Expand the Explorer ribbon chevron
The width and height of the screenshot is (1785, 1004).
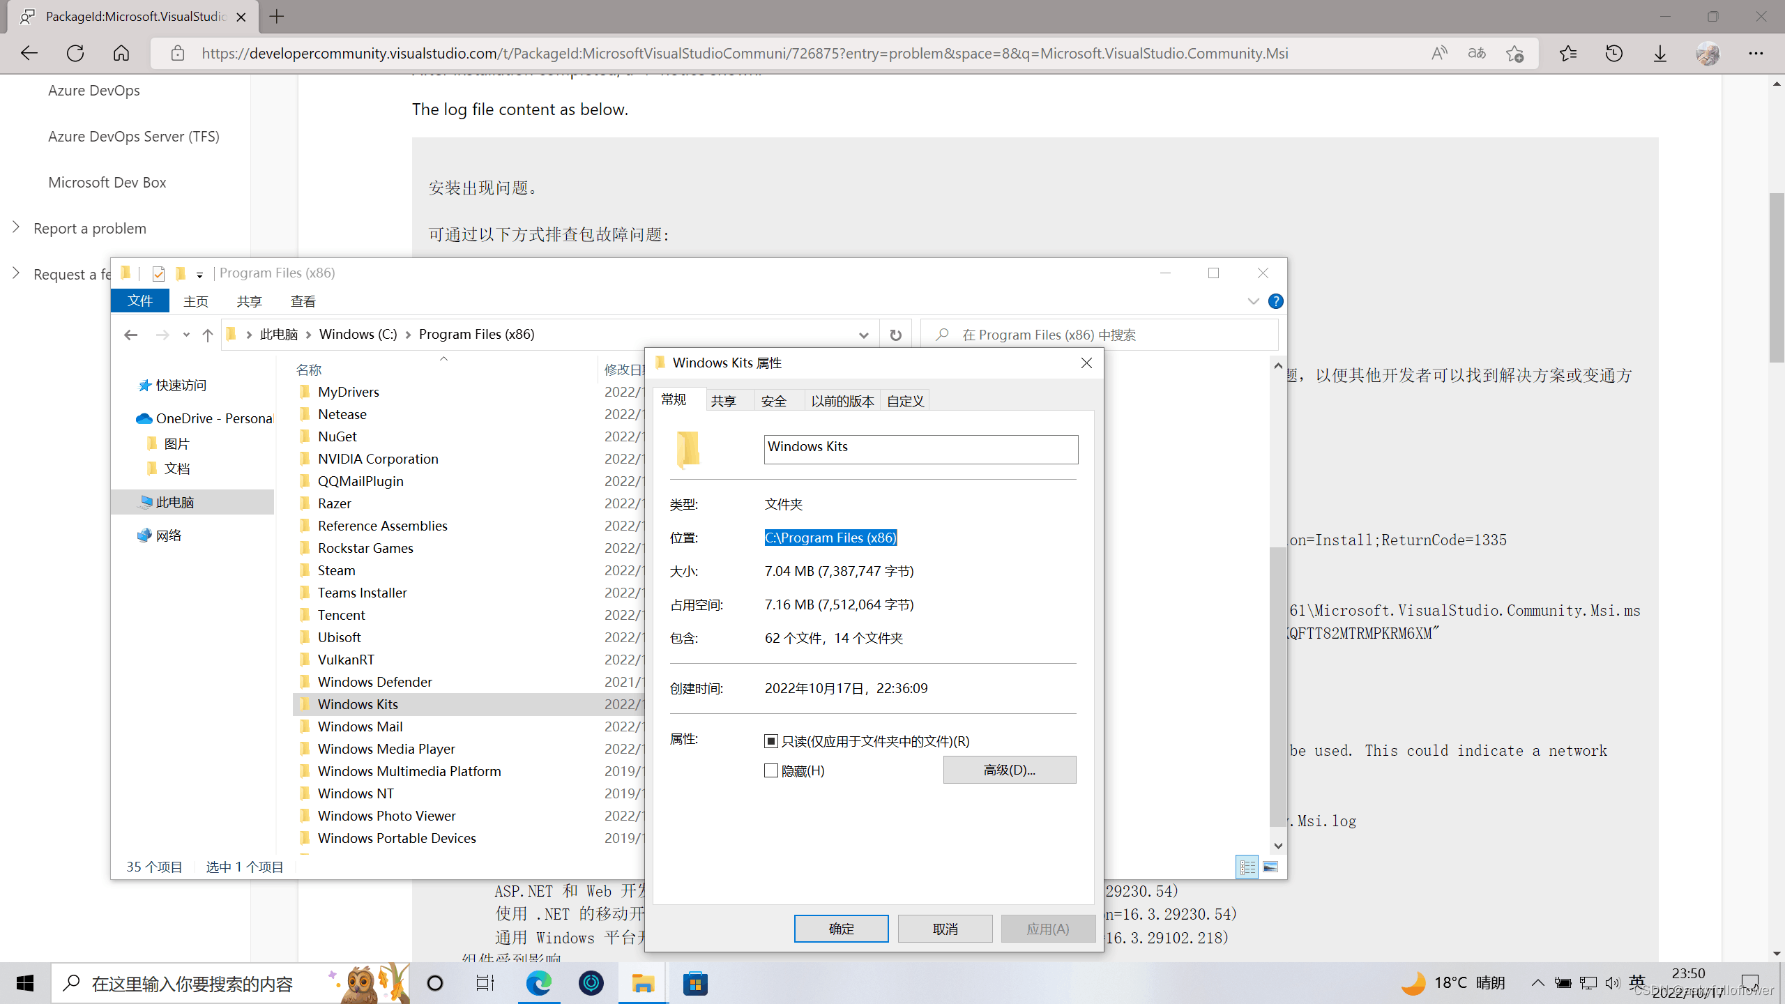1253,301
